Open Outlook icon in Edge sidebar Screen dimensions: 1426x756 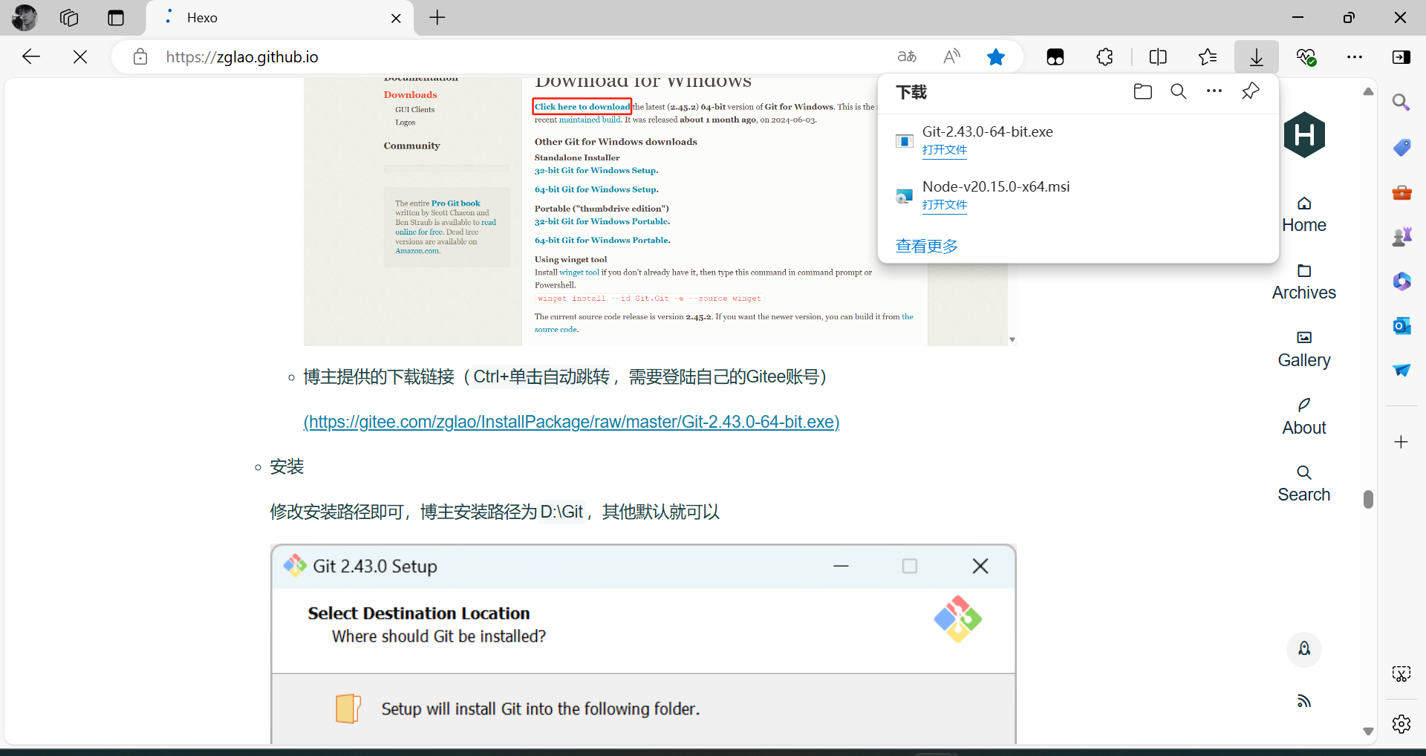(x=1401, y=326)
